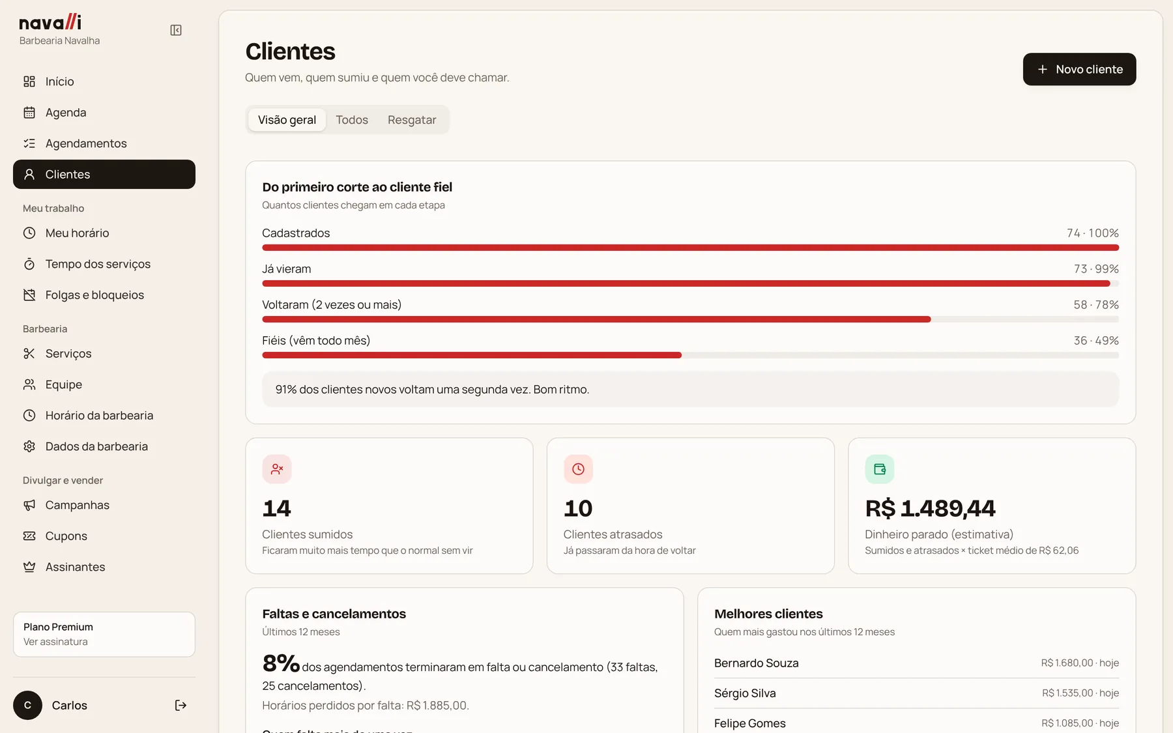The height and width of the screenshot is (733, 1173).
Task: Open Agendamentos in the sidebar
Action: [104, 143]
